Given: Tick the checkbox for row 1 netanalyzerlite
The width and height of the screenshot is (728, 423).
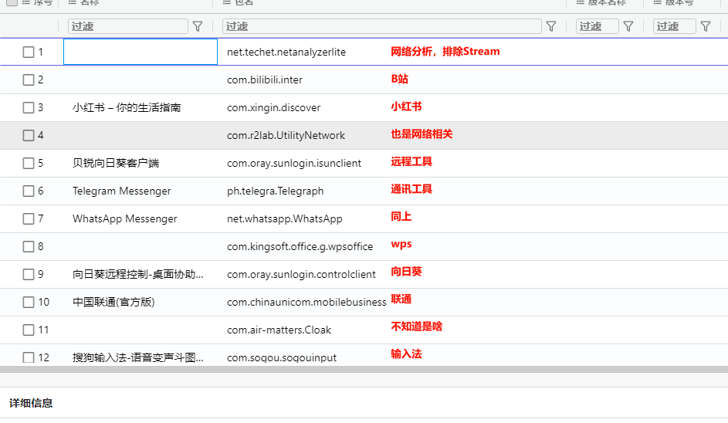Looking at the screenshot, I should (x=29, y=52).
